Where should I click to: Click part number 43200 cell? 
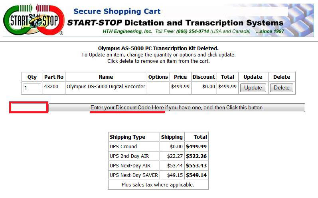tap(54, 88)
